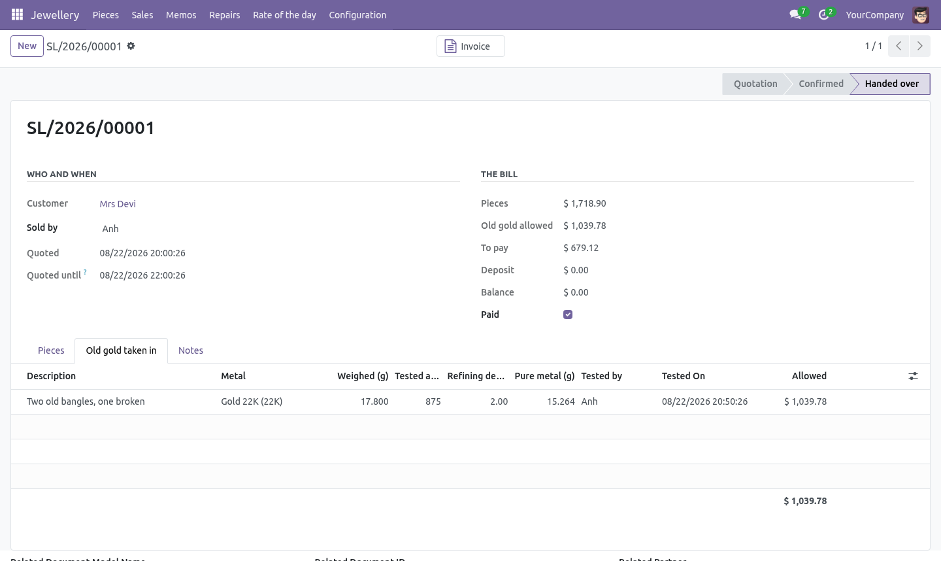The width and height of the screenshot is (941, 561).
Task: Open the Memos menu
Action: (x=181, y=14)
